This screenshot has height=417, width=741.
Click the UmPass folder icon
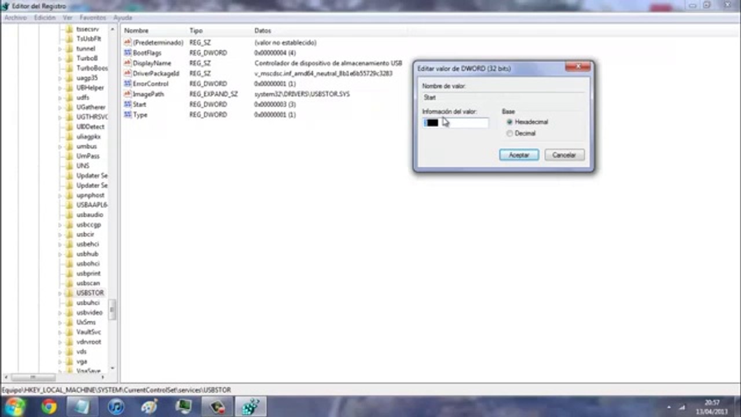tap(69, 156)
